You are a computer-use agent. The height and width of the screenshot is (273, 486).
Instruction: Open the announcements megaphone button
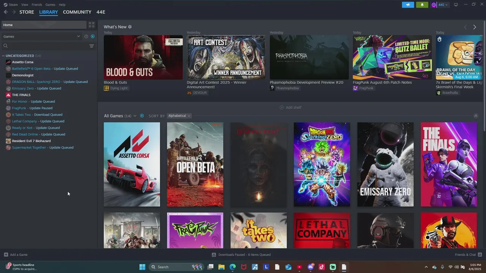pyautogui.click(x=408, y=5)
